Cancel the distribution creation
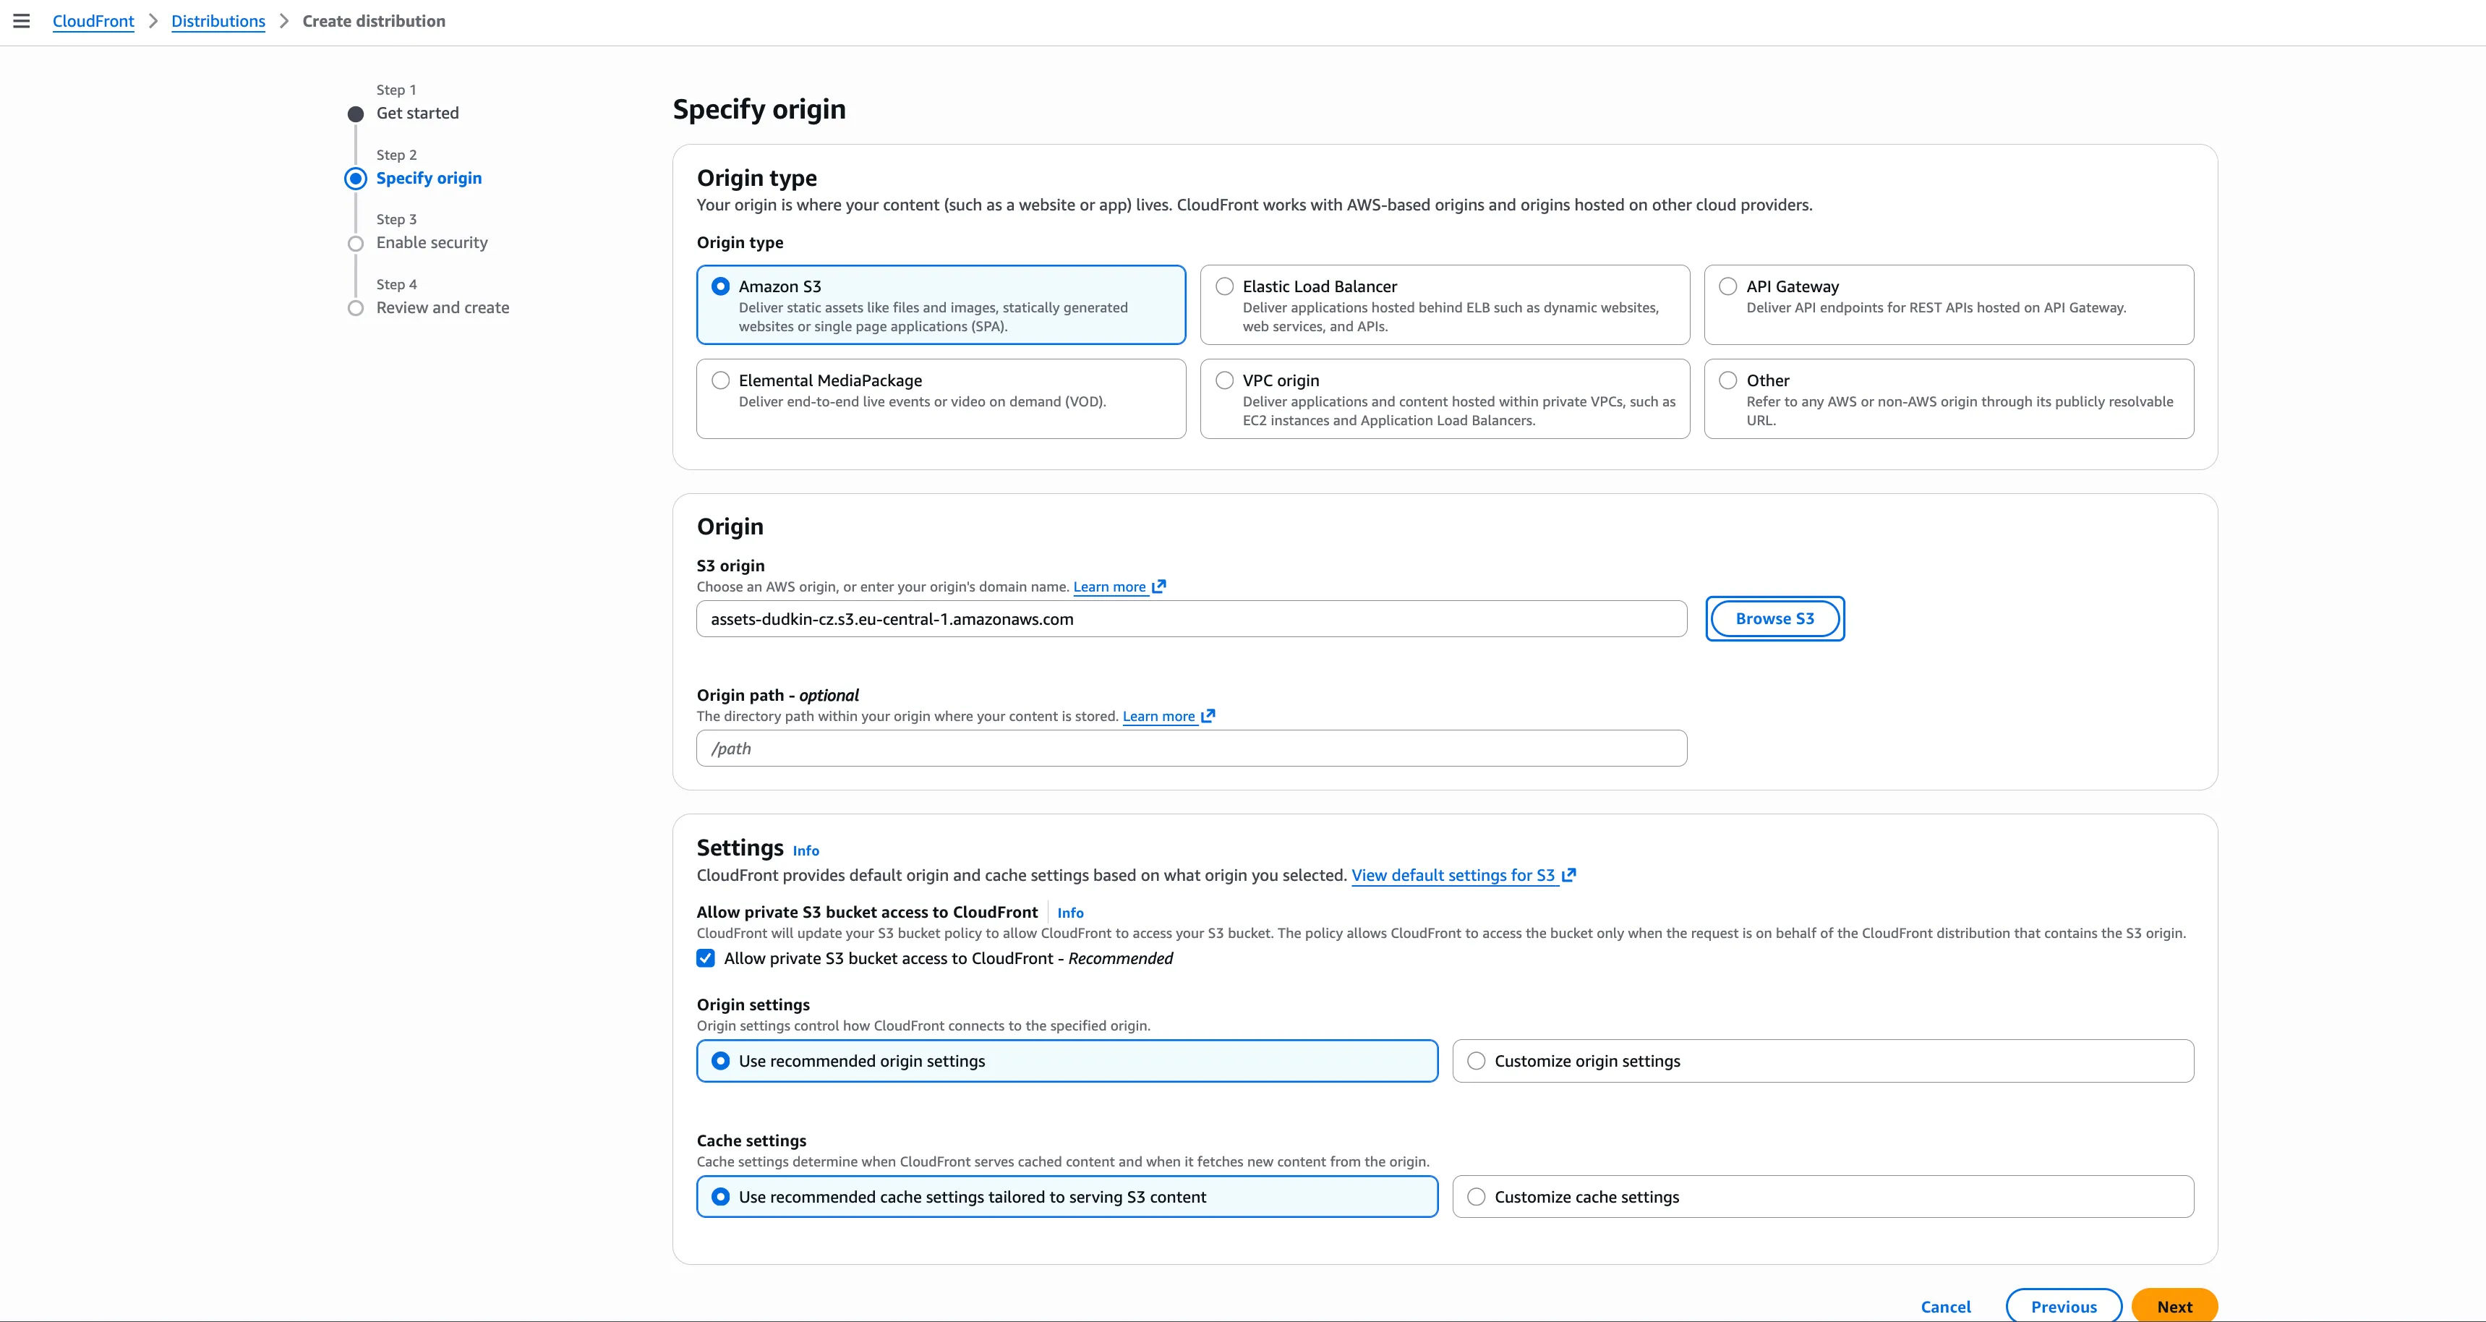 (1946, 1307)
